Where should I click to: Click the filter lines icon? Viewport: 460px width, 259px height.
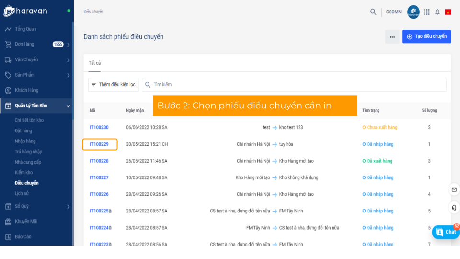[x=93, y=84]
